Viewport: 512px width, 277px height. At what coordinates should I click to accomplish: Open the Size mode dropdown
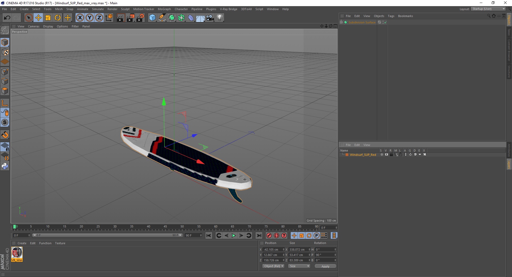pyautogui.click(x=299, y=266)
